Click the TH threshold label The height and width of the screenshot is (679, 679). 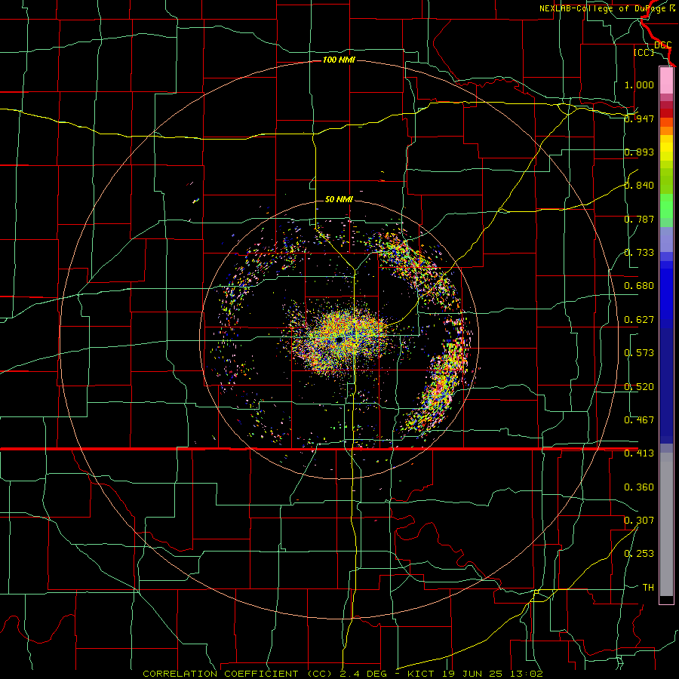point(648,588)
